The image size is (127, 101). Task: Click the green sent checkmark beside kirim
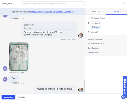(x=76, y=39)
